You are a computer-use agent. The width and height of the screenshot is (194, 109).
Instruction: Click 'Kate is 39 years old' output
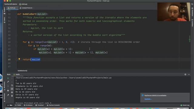[x=26, y=89]
